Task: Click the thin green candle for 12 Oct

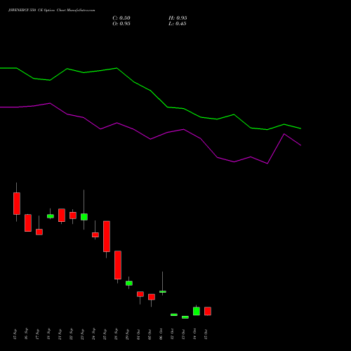Action: [174, 314]
